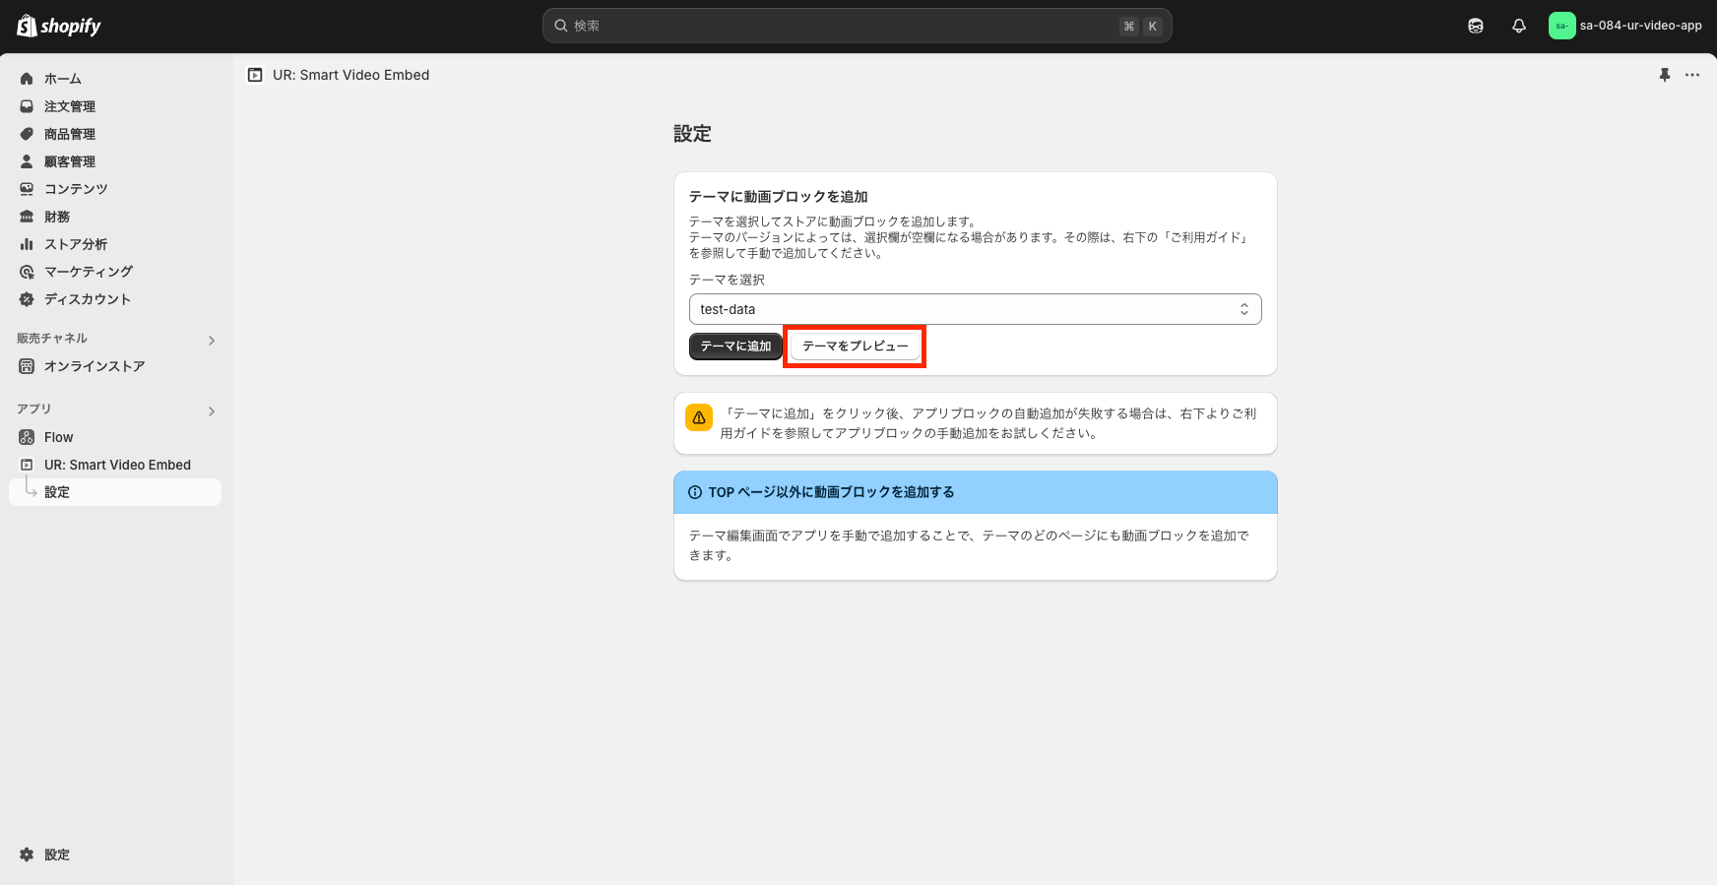Screen dimensions: 1717x885
Task: Click the ストア分析 bar chart icon
Action: pos(27,244)
